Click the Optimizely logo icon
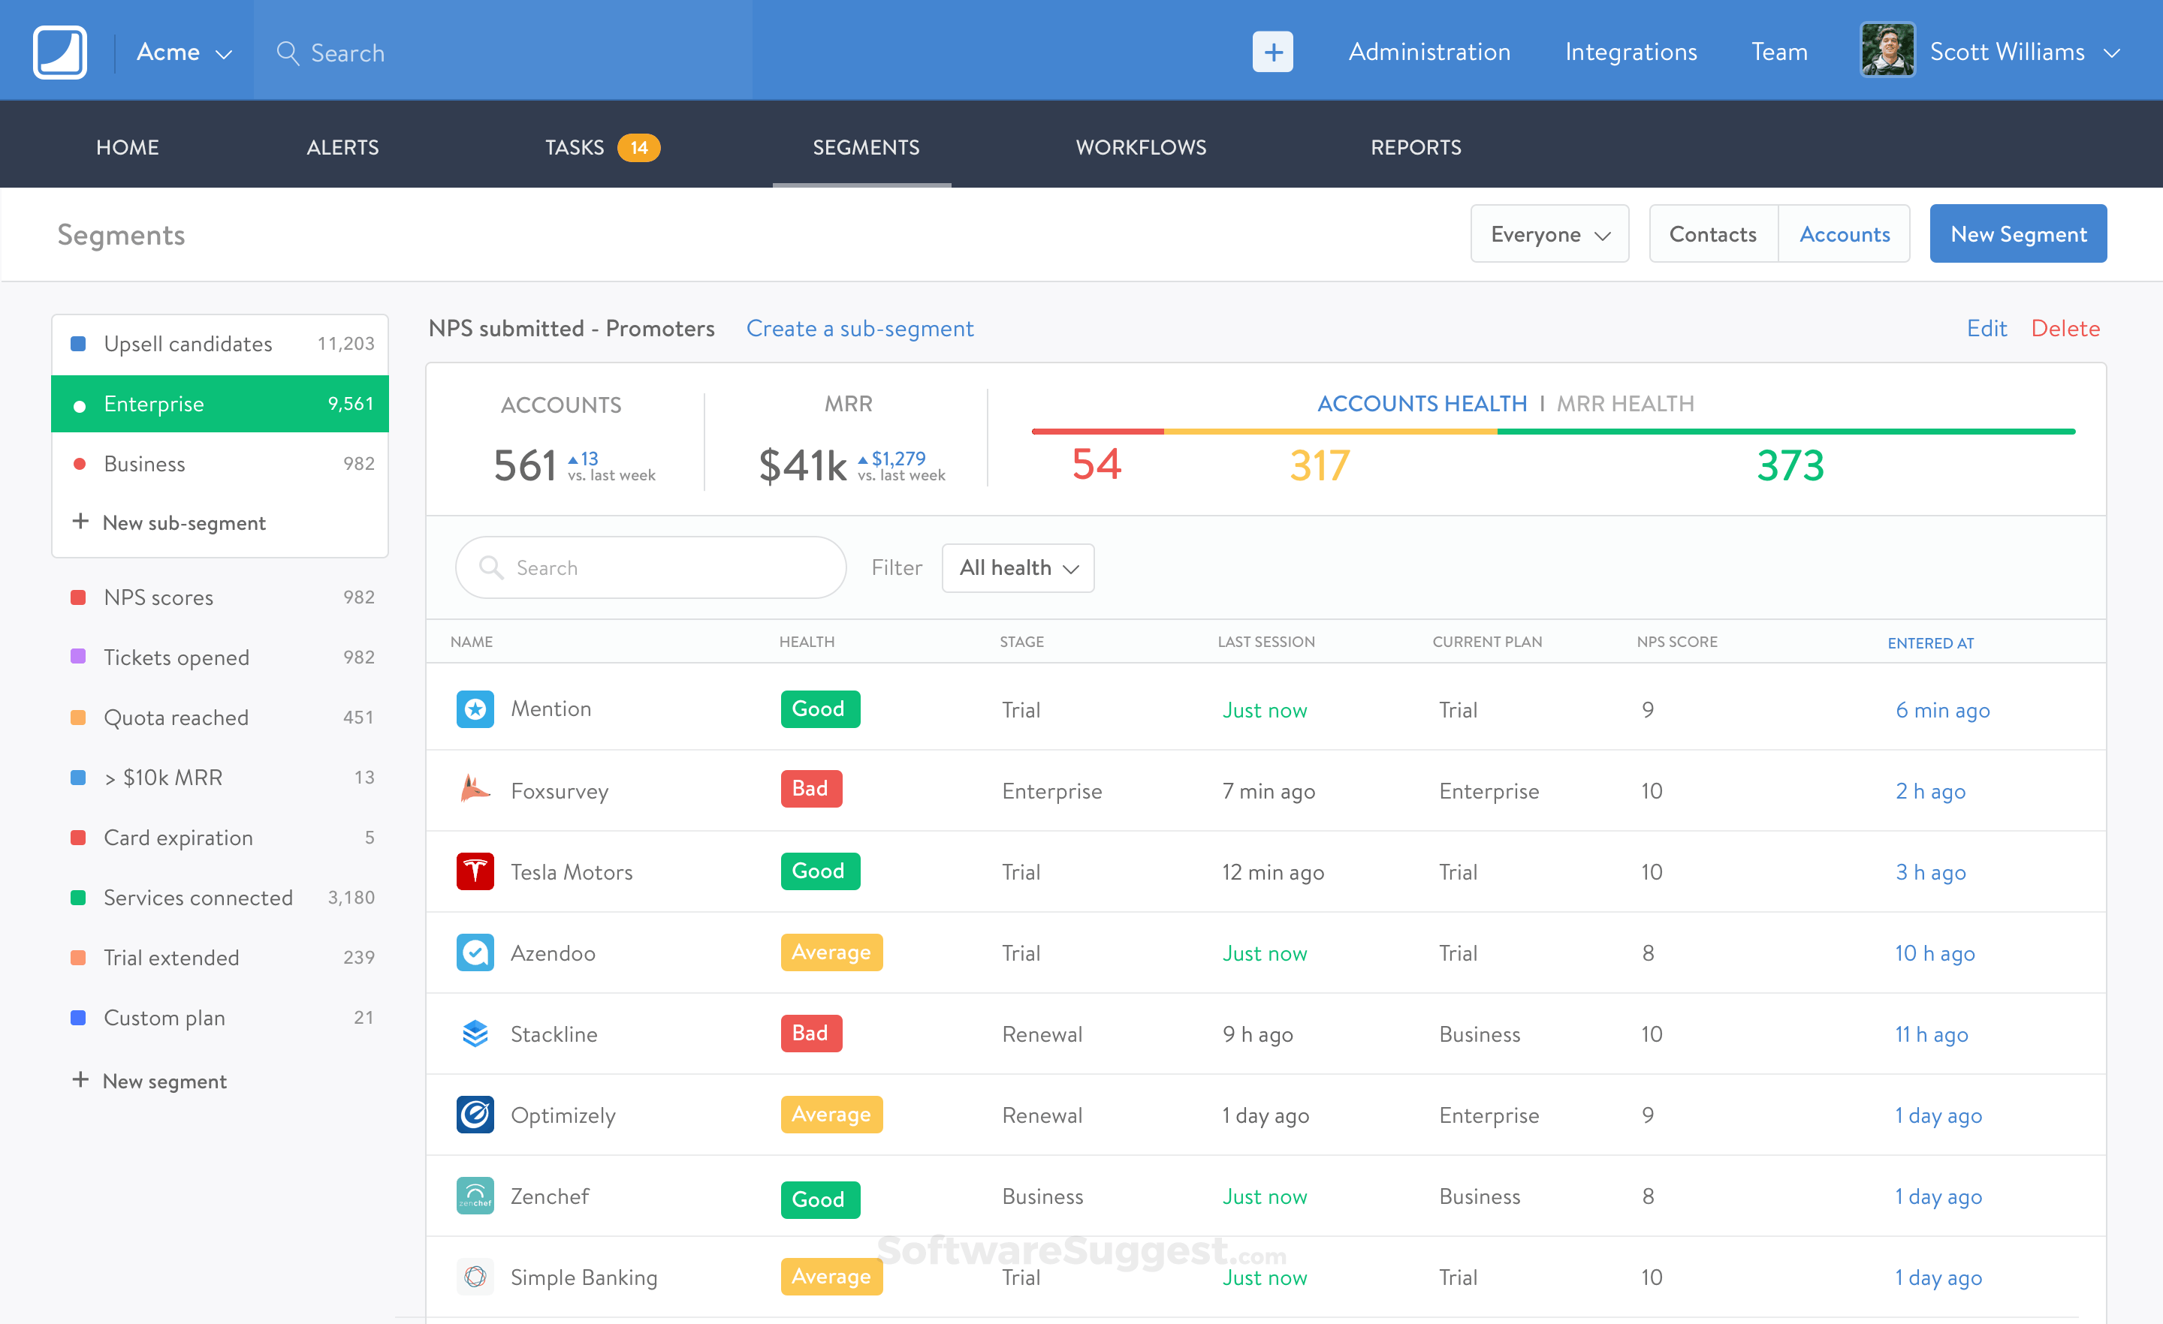This screenshot has height=1324, width=2163. pos(475,1115)
